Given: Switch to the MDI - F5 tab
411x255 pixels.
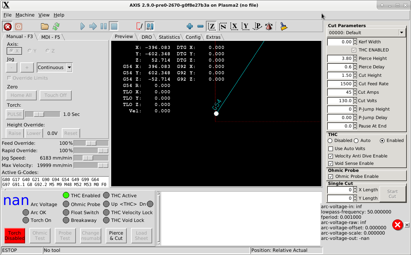Looking at the screenshot, I should [x=50, y=37].
